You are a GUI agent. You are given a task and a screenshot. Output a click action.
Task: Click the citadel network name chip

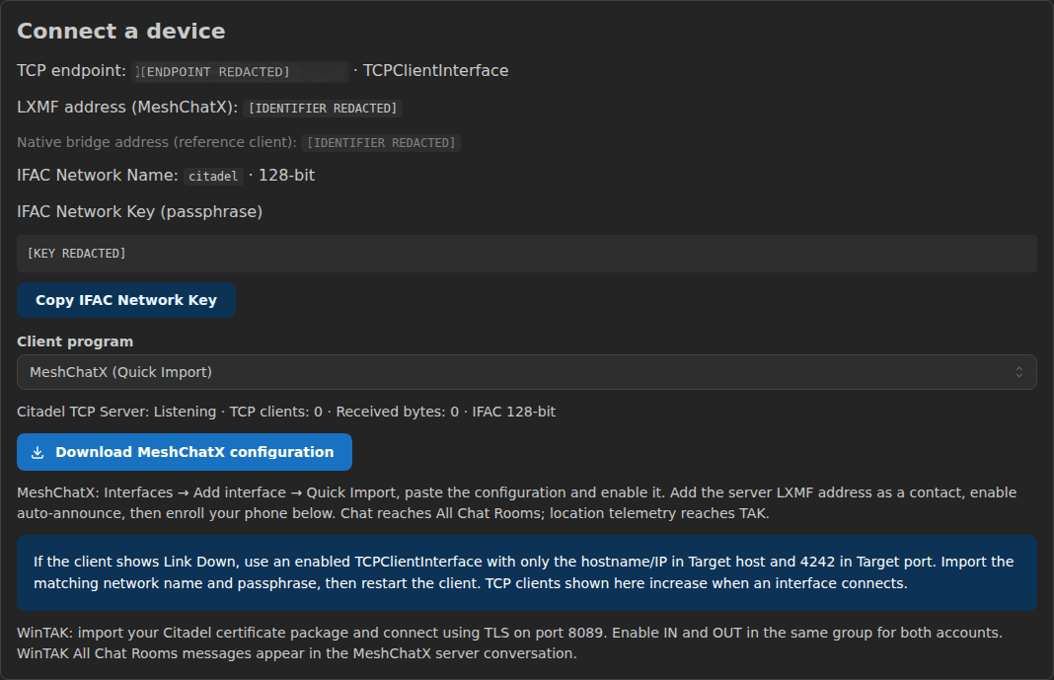(x=213, y=176)
